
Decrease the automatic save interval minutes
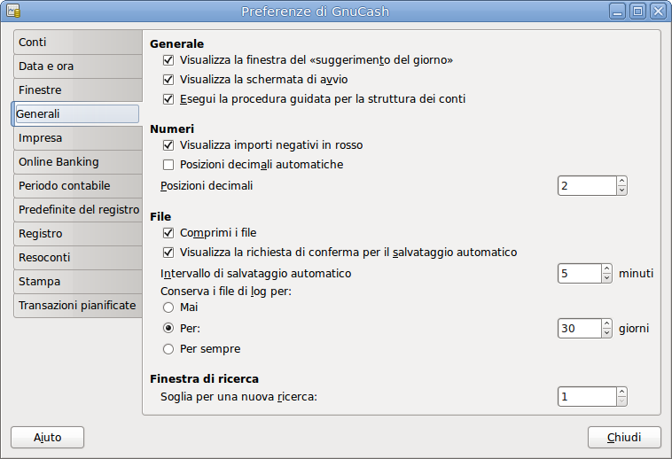click(x=607, y=278)
